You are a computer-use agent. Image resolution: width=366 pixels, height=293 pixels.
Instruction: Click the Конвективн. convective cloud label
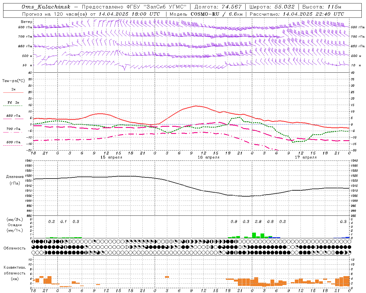pos(15,268)
